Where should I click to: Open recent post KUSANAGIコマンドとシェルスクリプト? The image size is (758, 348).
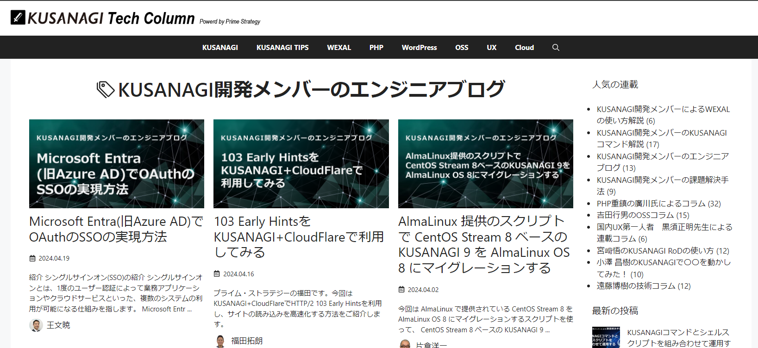(x=678, y=338)
